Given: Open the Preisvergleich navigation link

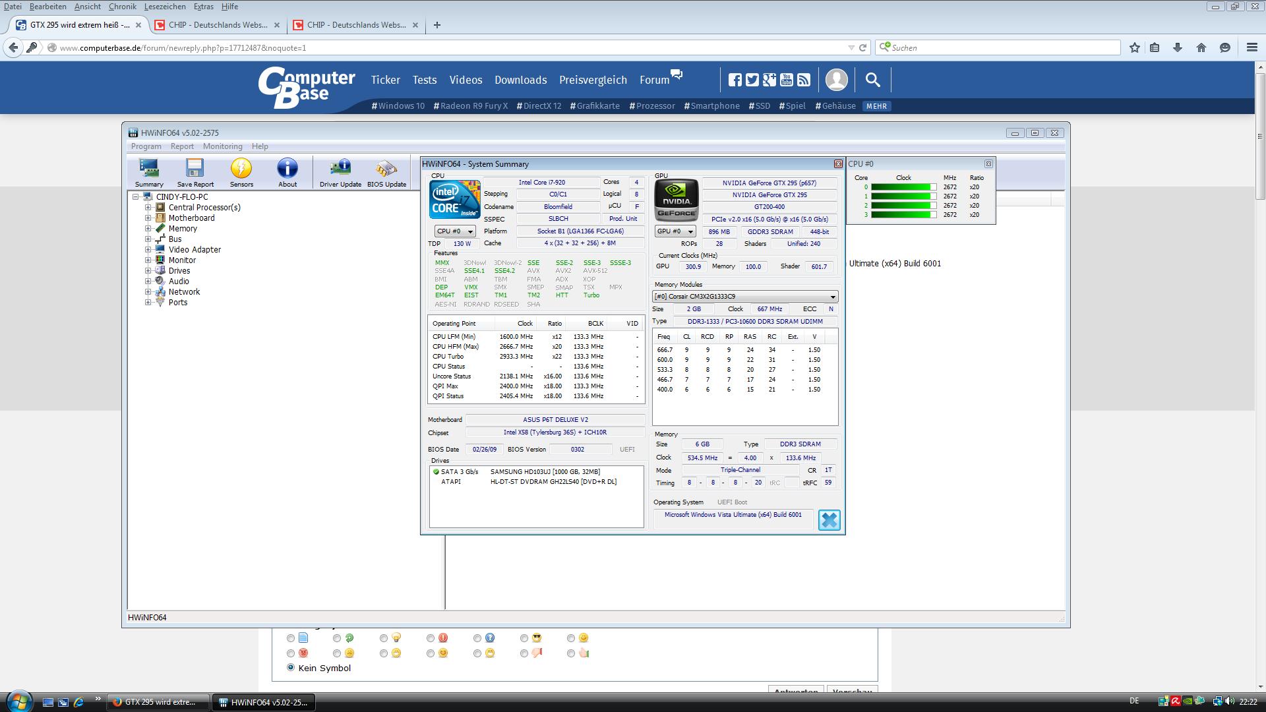Looking at the screenshot, I should tap(593, 80).
